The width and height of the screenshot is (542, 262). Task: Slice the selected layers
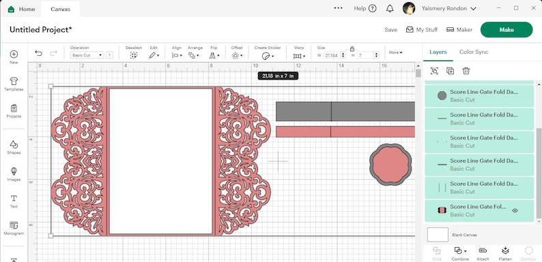(437, 253)
